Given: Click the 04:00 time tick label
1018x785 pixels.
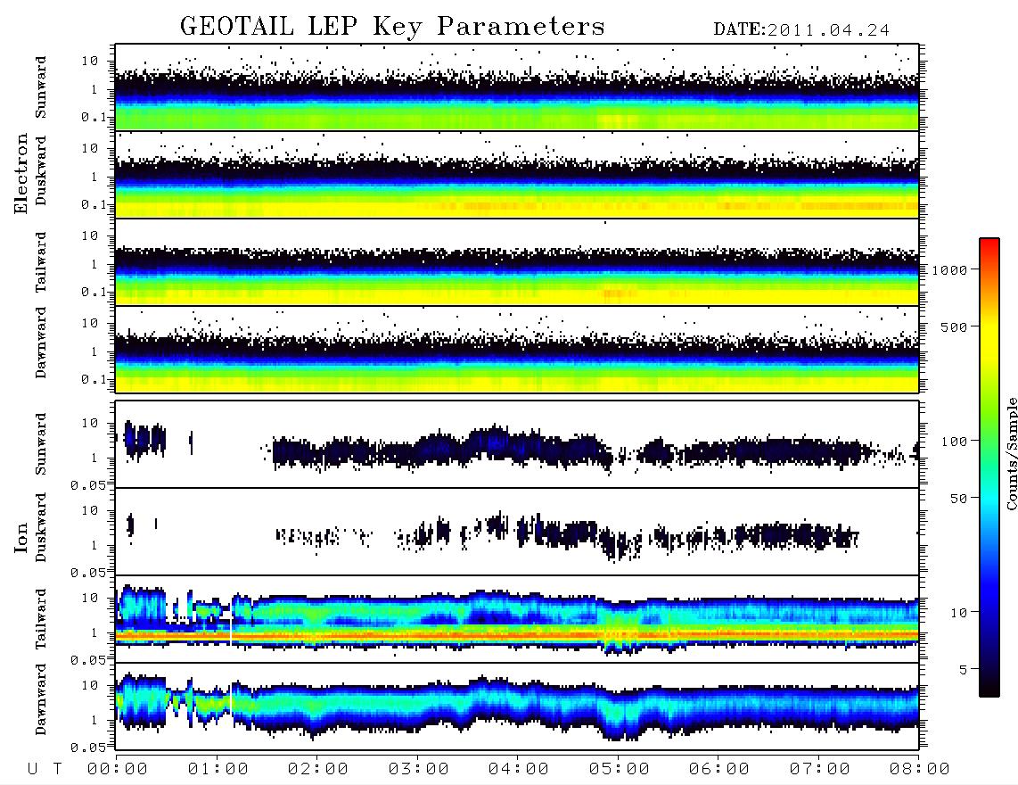Looking at the screenshot, I should (519, 770).
